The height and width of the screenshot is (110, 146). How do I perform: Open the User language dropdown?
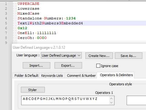pyautogui.click(x=61, y=55)
